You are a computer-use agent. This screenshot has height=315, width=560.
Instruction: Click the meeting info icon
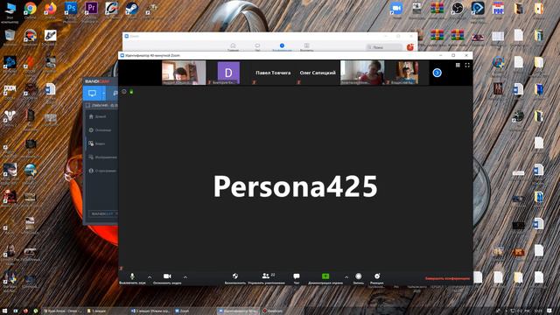click(124, 91)
